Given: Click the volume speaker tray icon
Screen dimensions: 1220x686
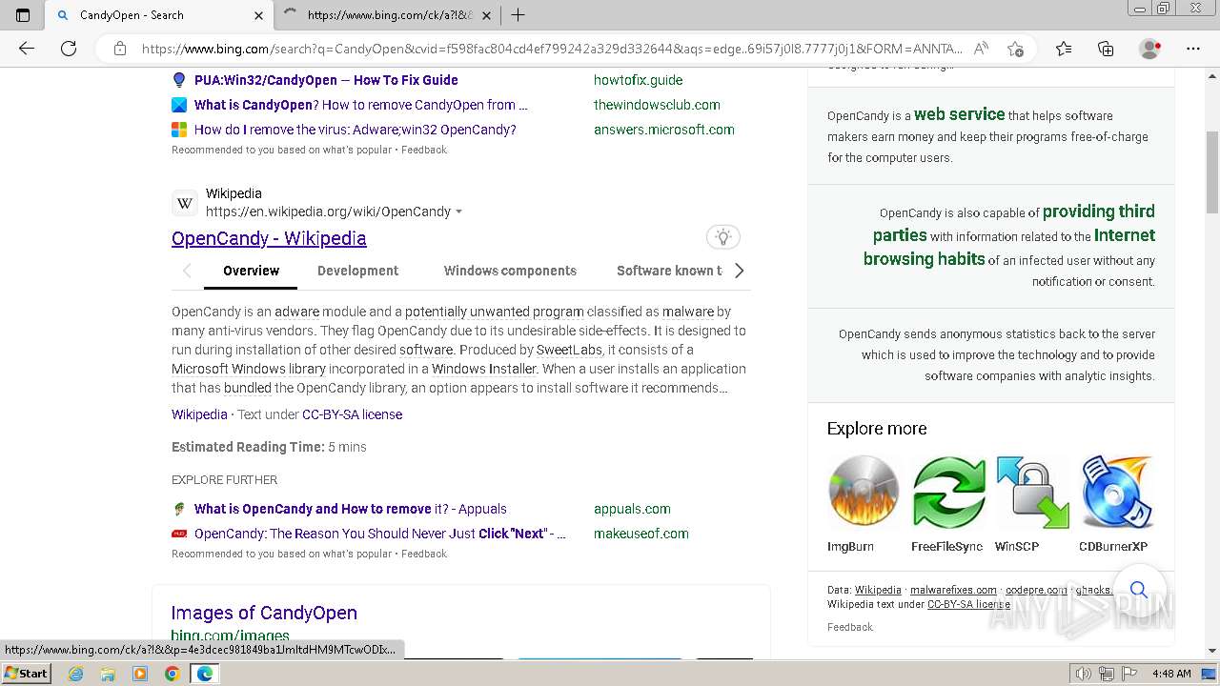Looking at the screenshot, I should 1084,674.
